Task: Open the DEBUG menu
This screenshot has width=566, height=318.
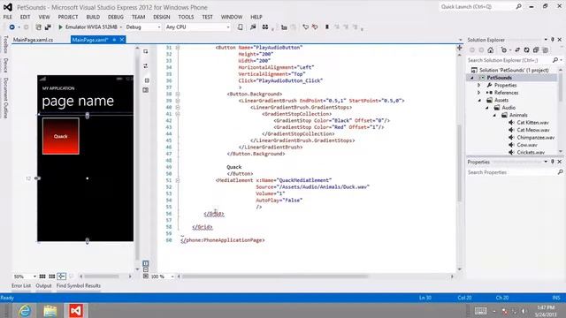Action: tap(116, 17)
